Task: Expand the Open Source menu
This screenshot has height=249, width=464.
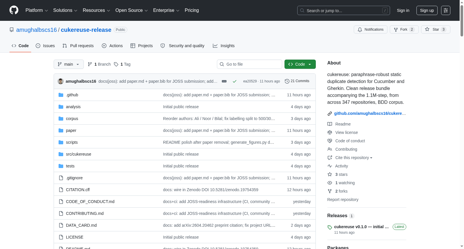Action: click(x=132, y=10)
